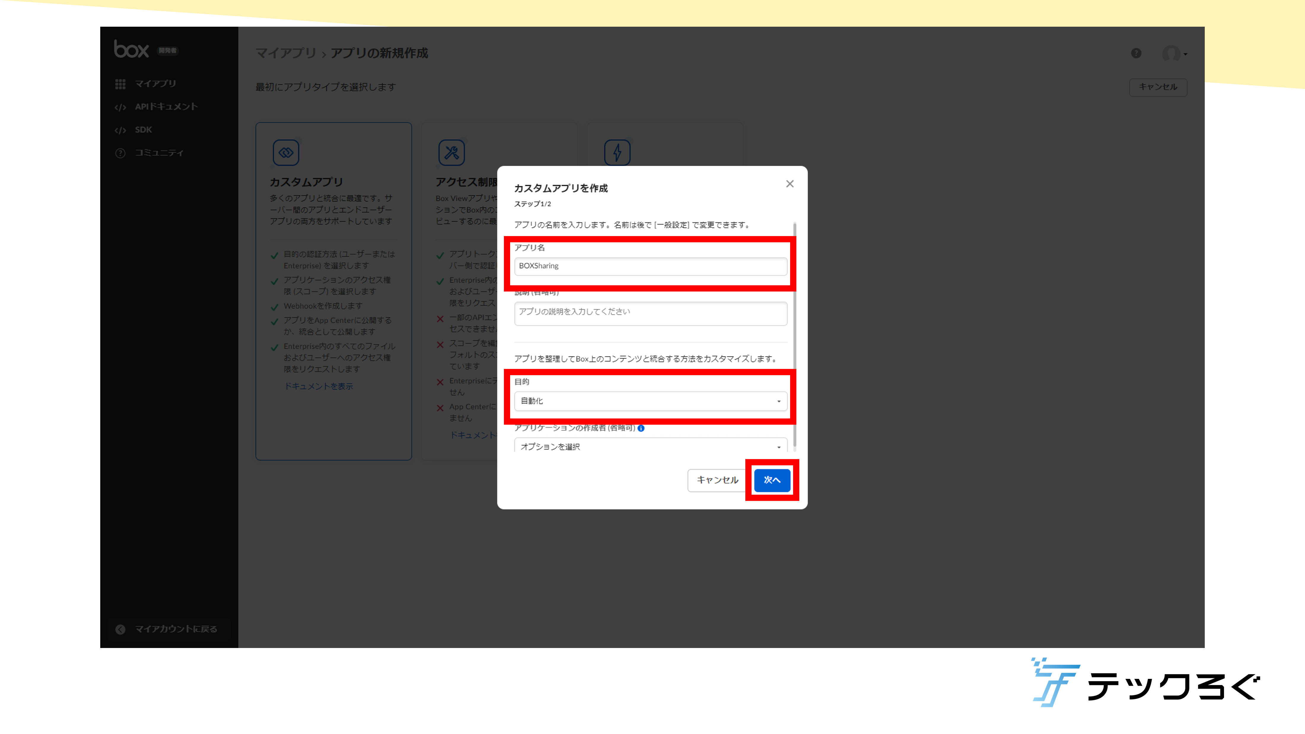Open マイアプリ grid icon in sidebar
Image resolution: width=1305 pixels, height=734 pixels.
120,84
